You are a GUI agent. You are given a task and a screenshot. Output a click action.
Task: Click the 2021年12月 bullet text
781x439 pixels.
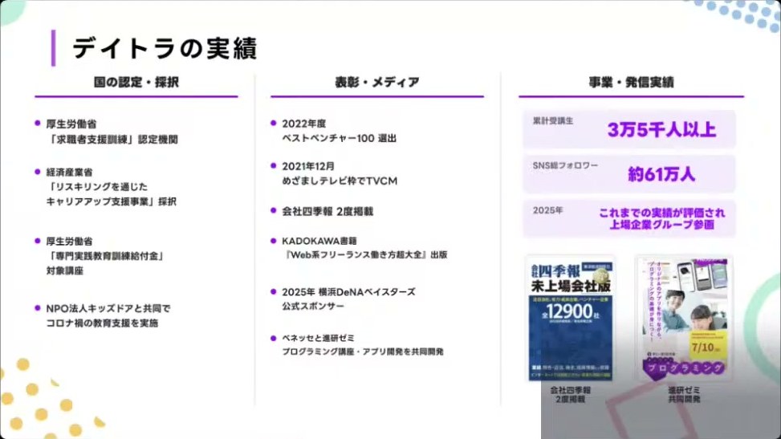click(308, 166)
